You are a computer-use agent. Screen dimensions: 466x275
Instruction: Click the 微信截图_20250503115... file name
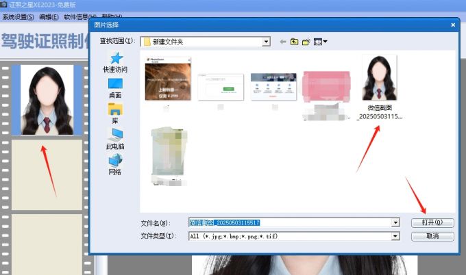coord(380,112)
